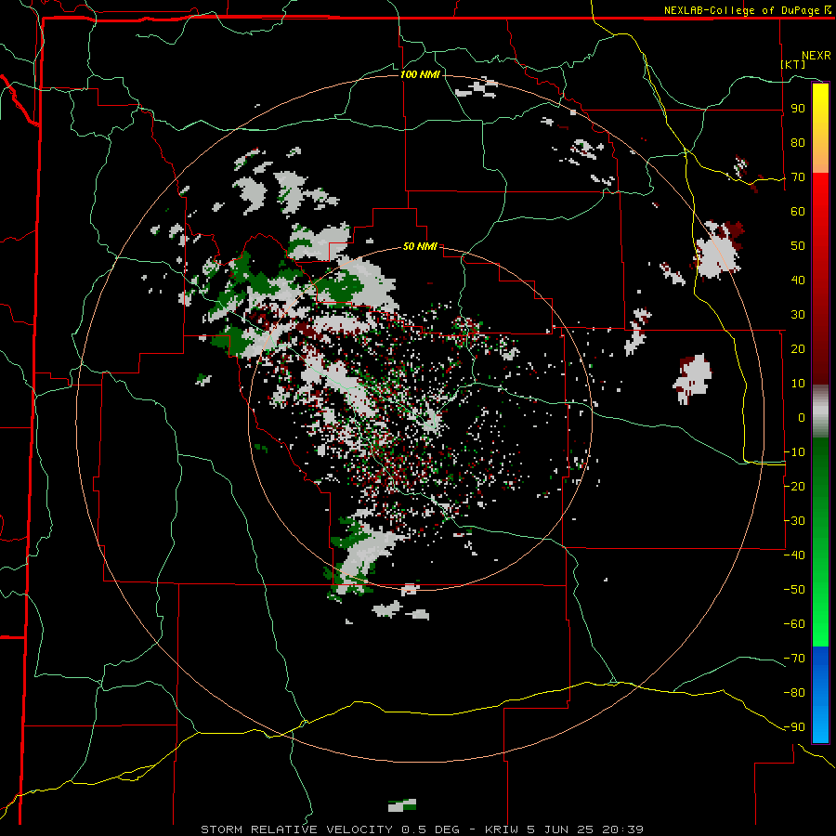Click the blue bottom segment of the color bar
This screenshot has height=836, width=836.
pyautogui.click(x=820, y=695)
